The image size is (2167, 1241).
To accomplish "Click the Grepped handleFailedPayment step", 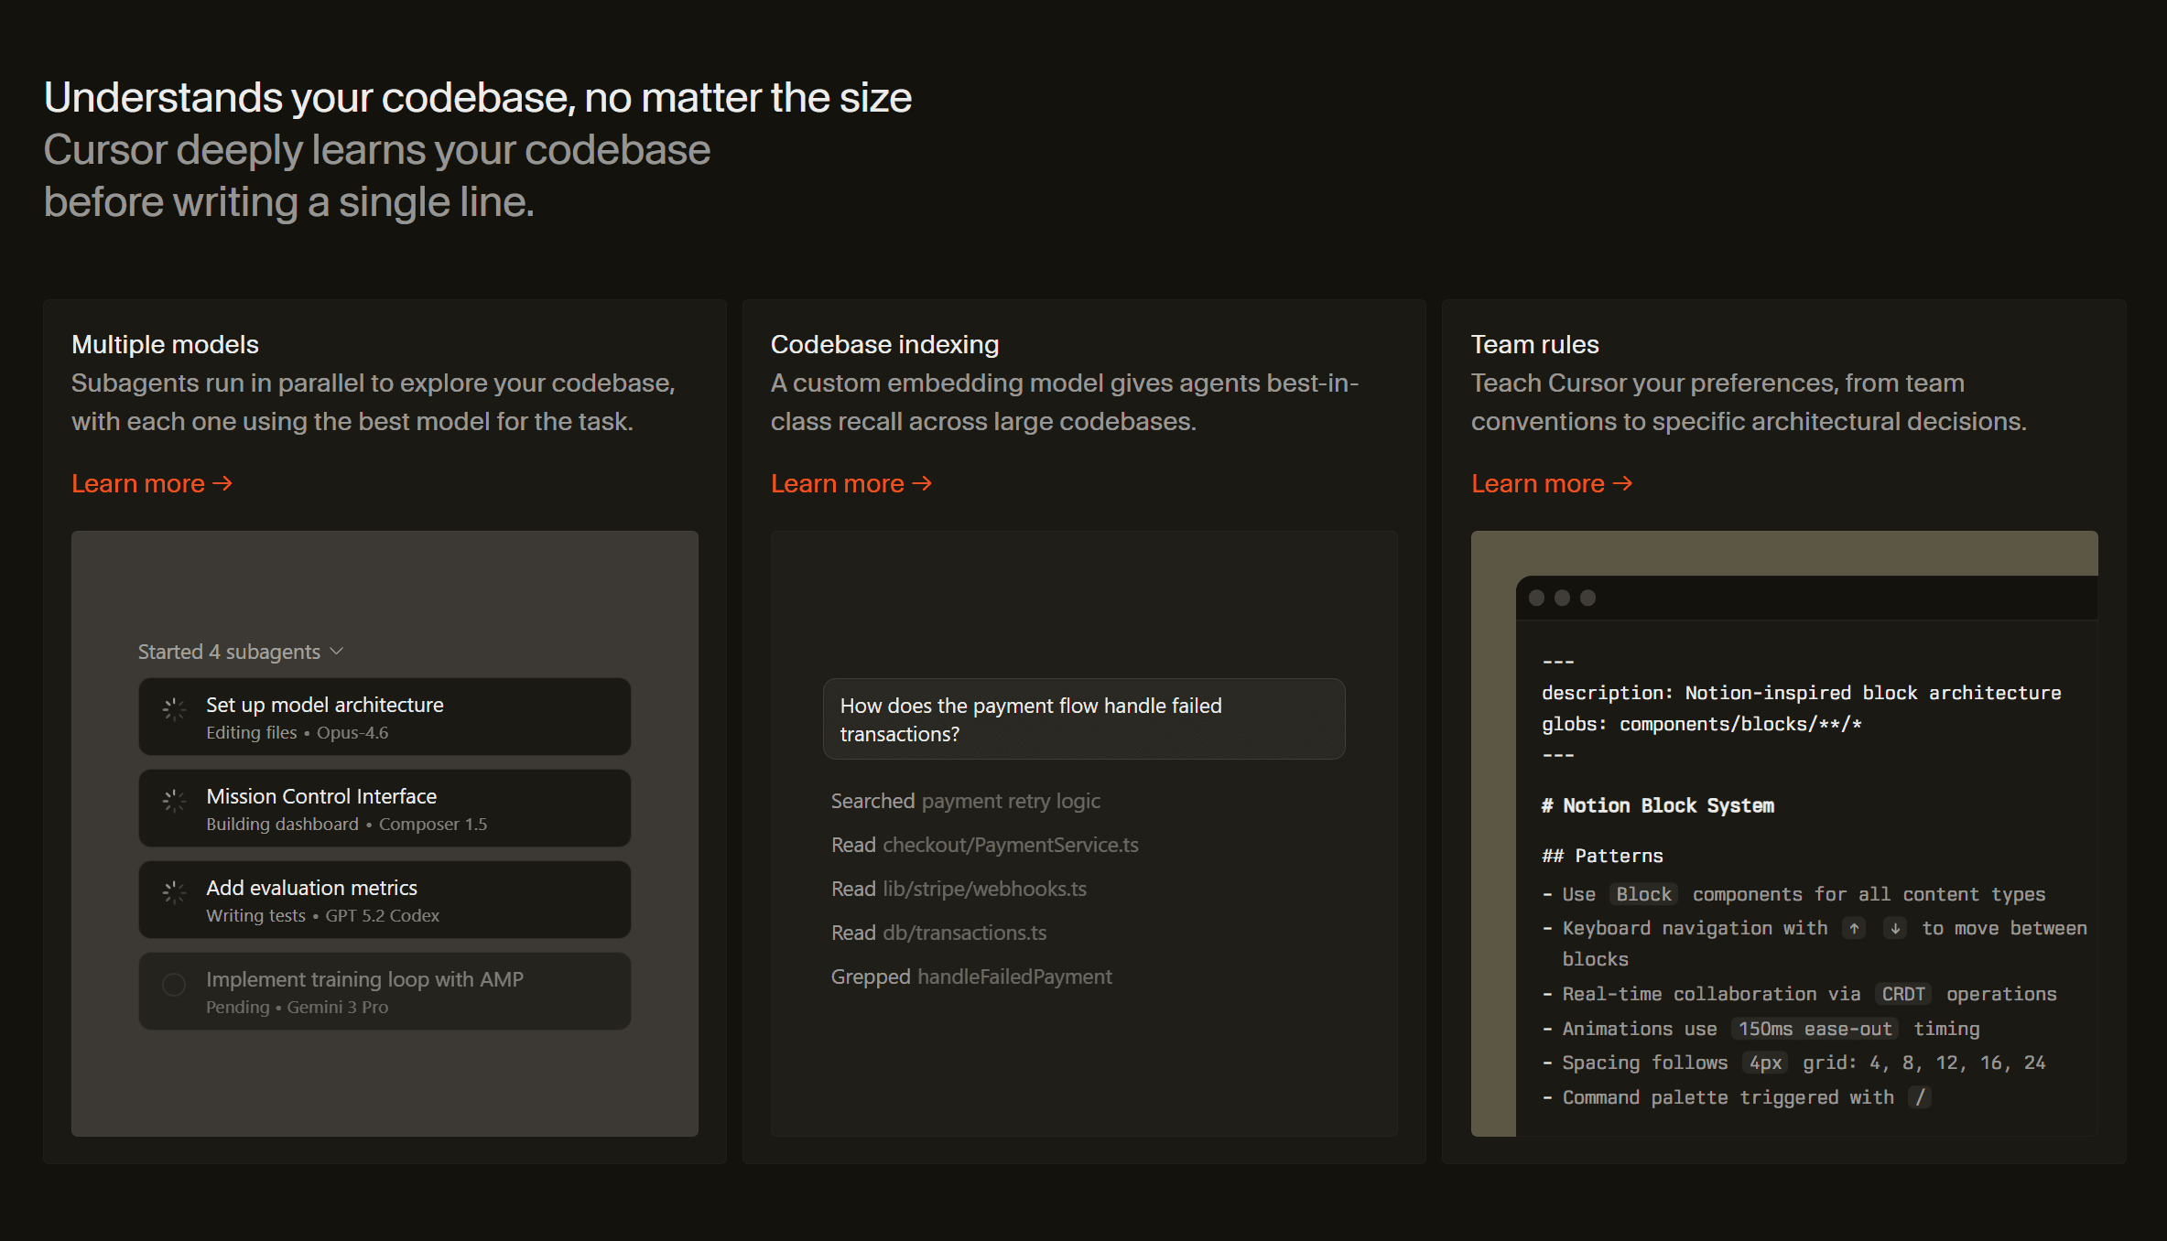I will (x=971, y=977).
